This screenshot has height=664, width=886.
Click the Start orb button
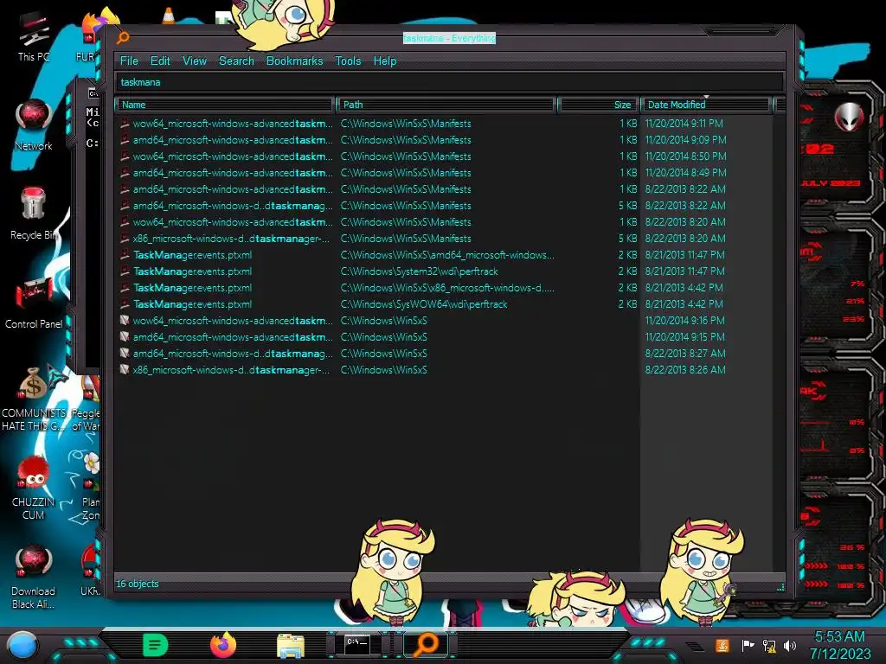click(x=22, y=645)
